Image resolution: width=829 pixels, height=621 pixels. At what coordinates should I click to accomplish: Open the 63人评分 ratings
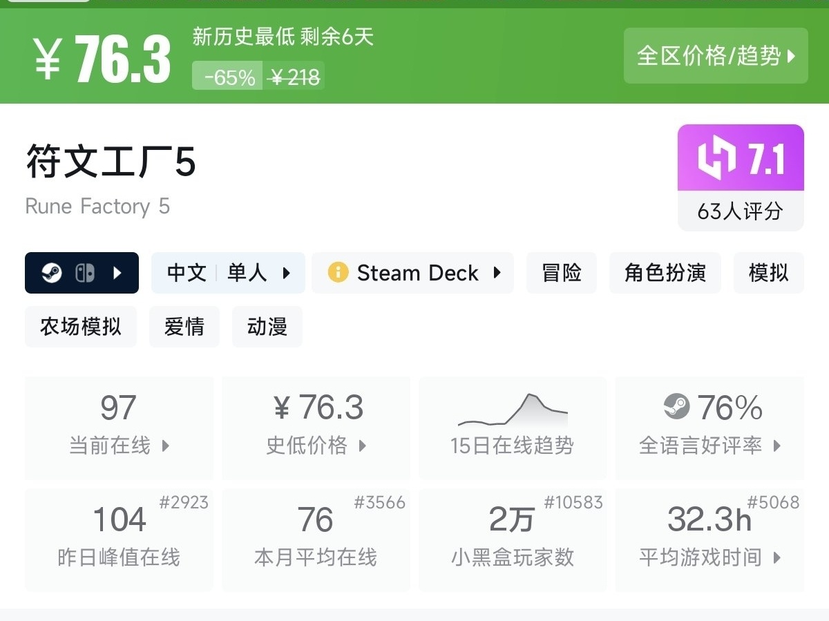coord(740,211)
